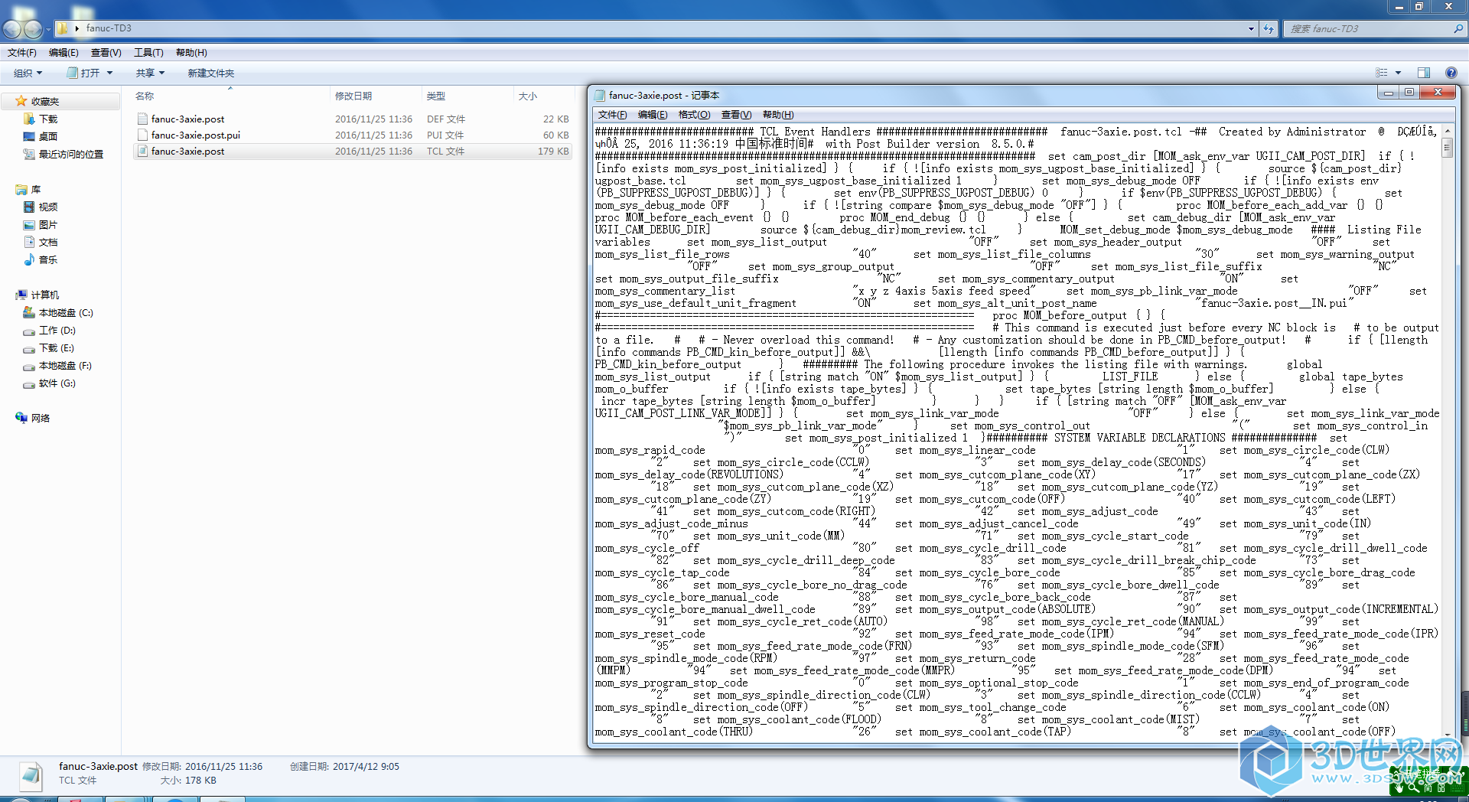The width and height of the screenshot is (1469, 802).
Task: Open Explorer Edit menu (编辑)
Action: [x=64, y=52]
